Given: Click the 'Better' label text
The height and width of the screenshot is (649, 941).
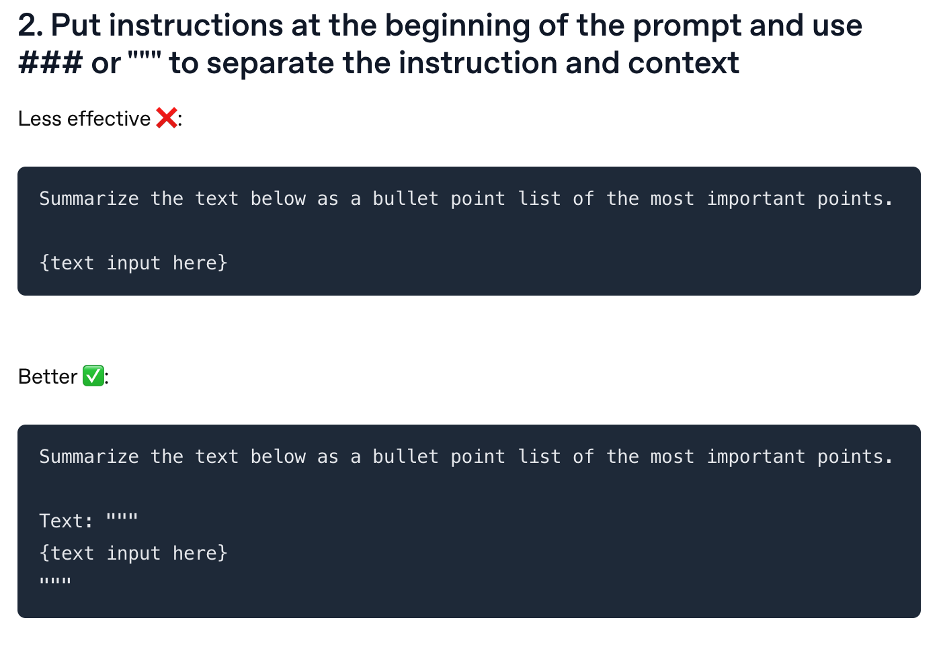Looking at the screenshot, I should click(48, 376).
